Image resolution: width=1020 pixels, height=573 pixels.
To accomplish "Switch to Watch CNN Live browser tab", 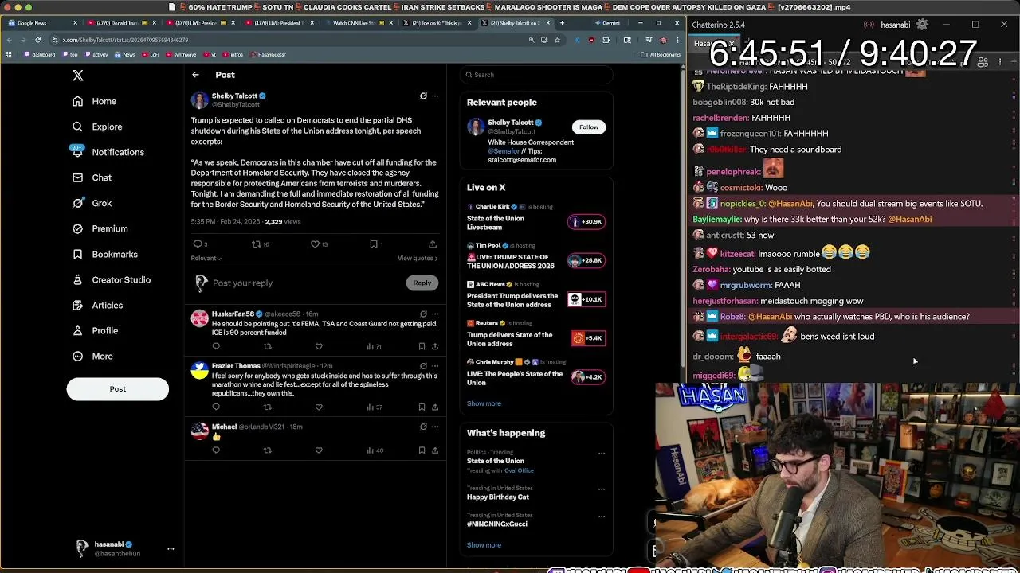I will point(360,23).
